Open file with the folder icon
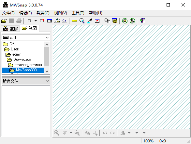 click(x=4, y=21)
